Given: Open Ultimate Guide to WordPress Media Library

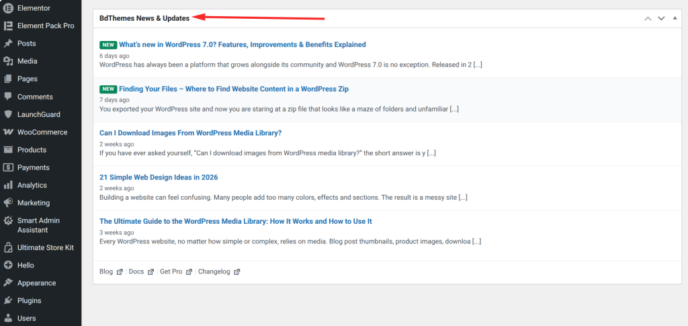Looking at the screenshot, I should click(x=236, y=222).
